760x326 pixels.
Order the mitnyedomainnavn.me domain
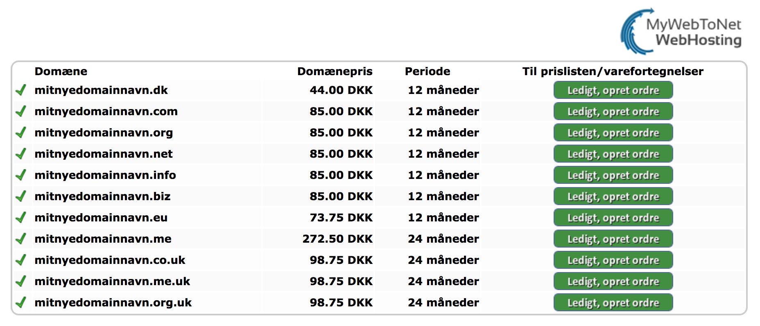tap(613, 239)
